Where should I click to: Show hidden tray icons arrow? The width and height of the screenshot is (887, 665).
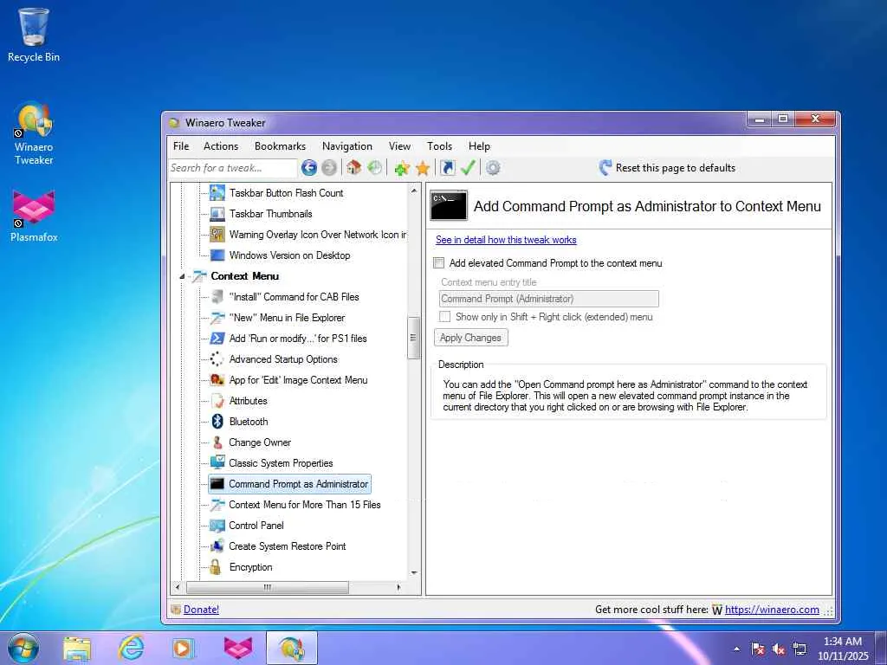pos(736,649)
